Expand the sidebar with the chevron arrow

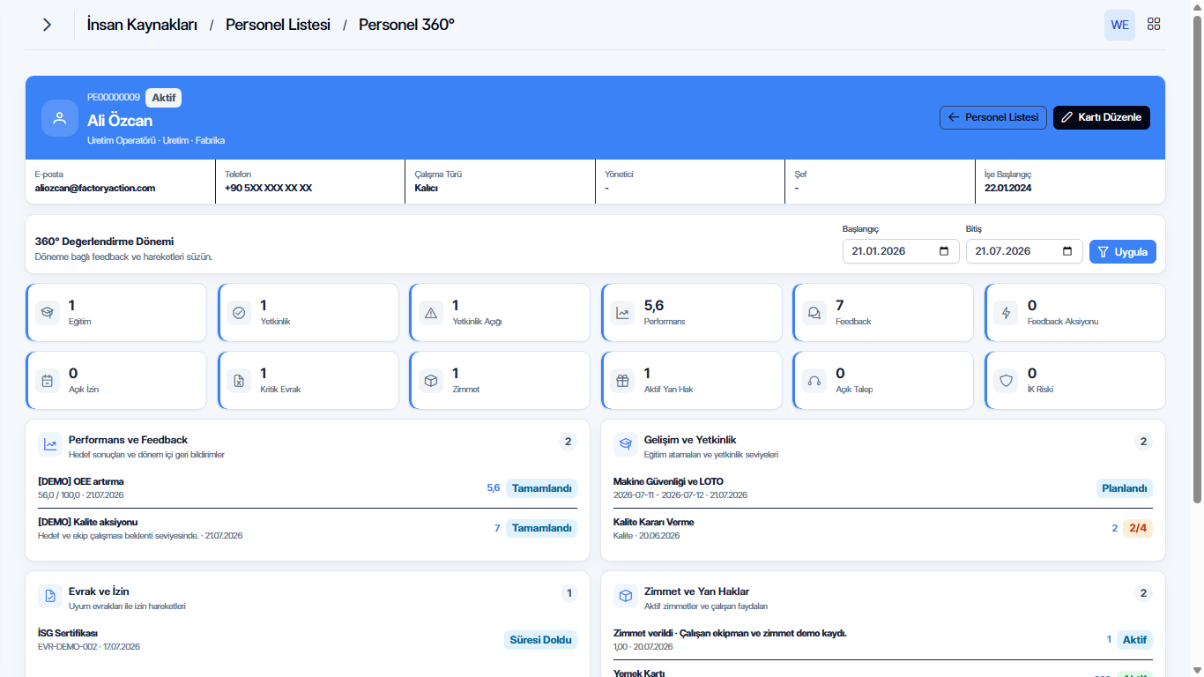[48, 25]
